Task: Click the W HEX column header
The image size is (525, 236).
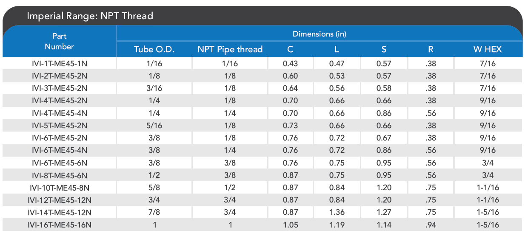Action: [x=488, y=49]
